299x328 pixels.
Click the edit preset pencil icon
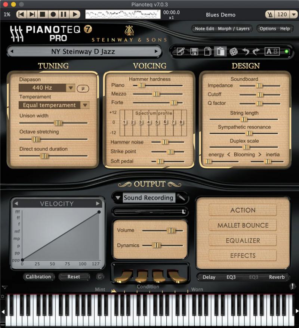[181, 51]
